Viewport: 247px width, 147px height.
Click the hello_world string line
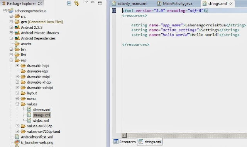[x=185, y=35]
